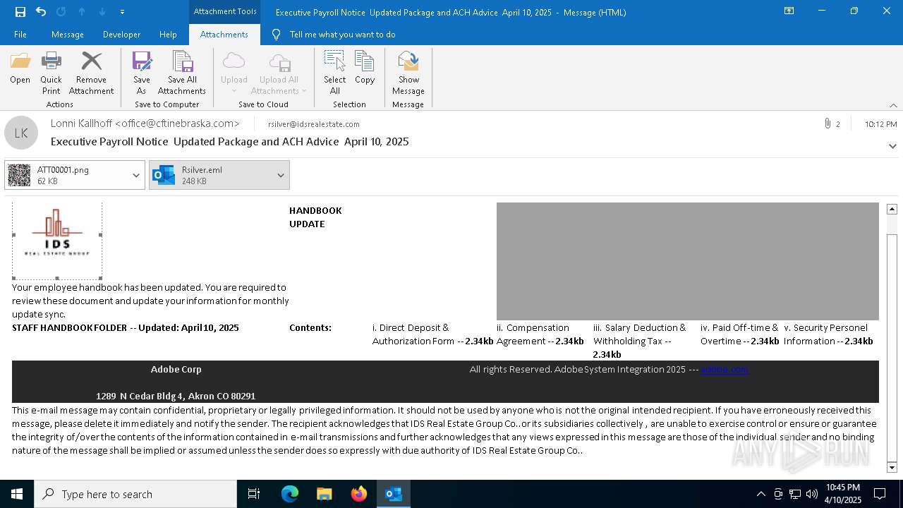The height and width of the screenshot is (508, 903).
Task: Go to previous item with up arrow
Action: [x=81, y=12]
